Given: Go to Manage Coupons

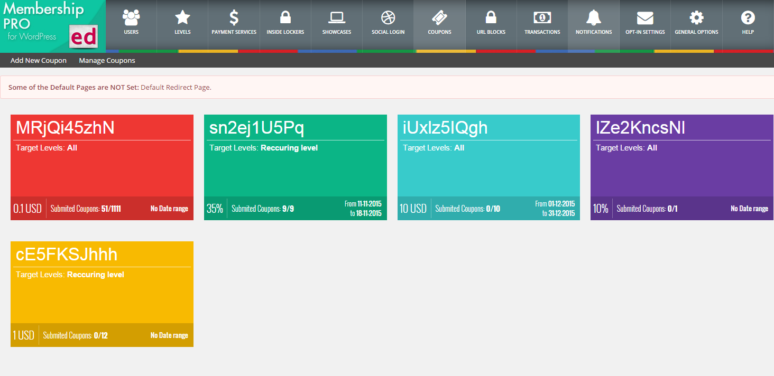Looking at the screenshot, I should [107, 60].
